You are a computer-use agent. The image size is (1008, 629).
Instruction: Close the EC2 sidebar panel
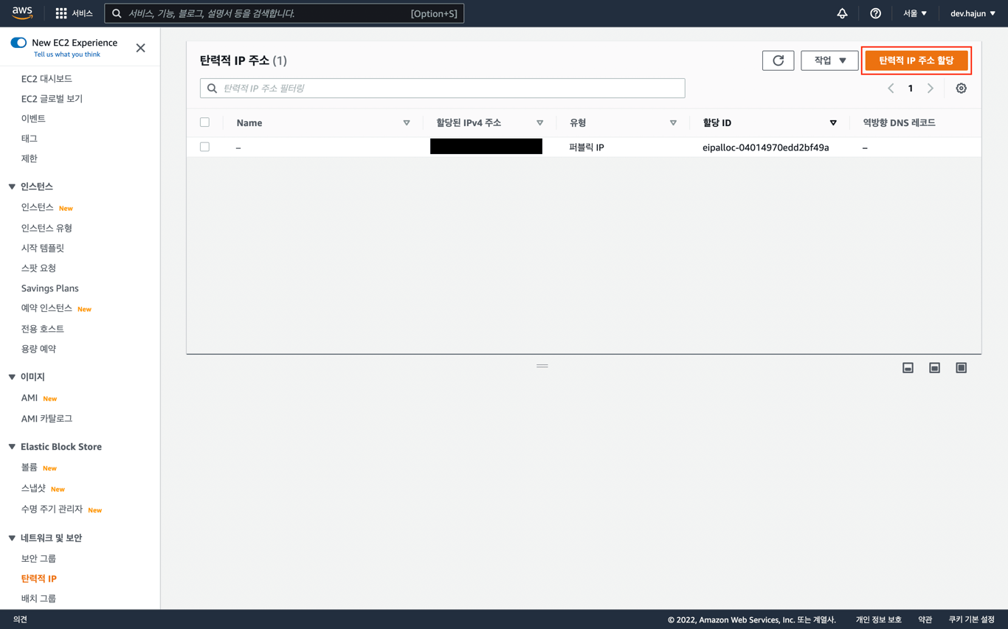[x=140, y=48]
